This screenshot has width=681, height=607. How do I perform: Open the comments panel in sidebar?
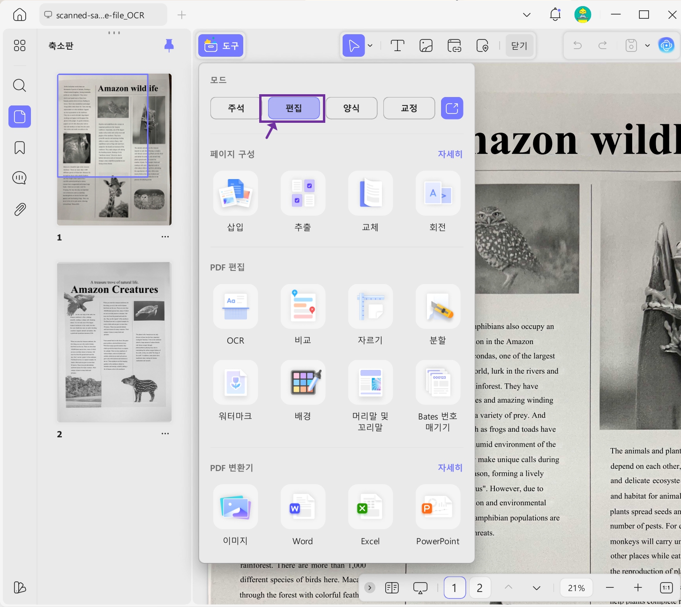[x=20, y=178]
